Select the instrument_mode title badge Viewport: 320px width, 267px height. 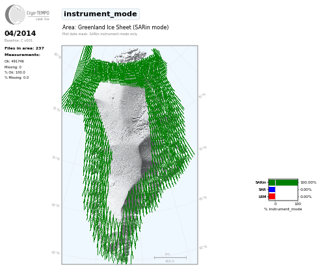pyautogui.click(x=100, y=14)
